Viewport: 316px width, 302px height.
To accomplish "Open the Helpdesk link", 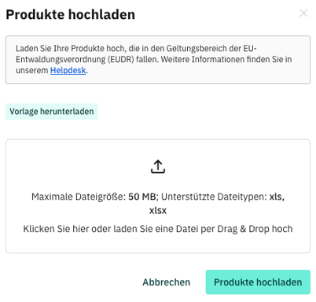I will coord(68,70).
